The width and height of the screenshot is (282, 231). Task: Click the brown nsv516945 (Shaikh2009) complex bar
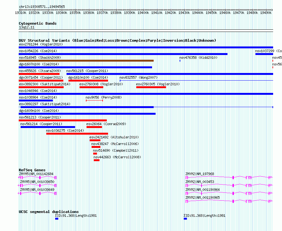pyautogui.click(x=86, y=61)
